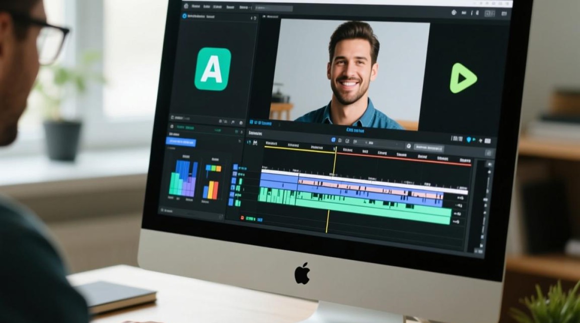Screen dimensions: 580x323
Task: Open the search field in the top menu bar
Action: pyautogui.click(x=273, y=8)
